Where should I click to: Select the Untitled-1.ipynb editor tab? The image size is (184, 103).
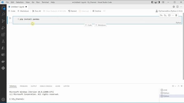[18, 7]
